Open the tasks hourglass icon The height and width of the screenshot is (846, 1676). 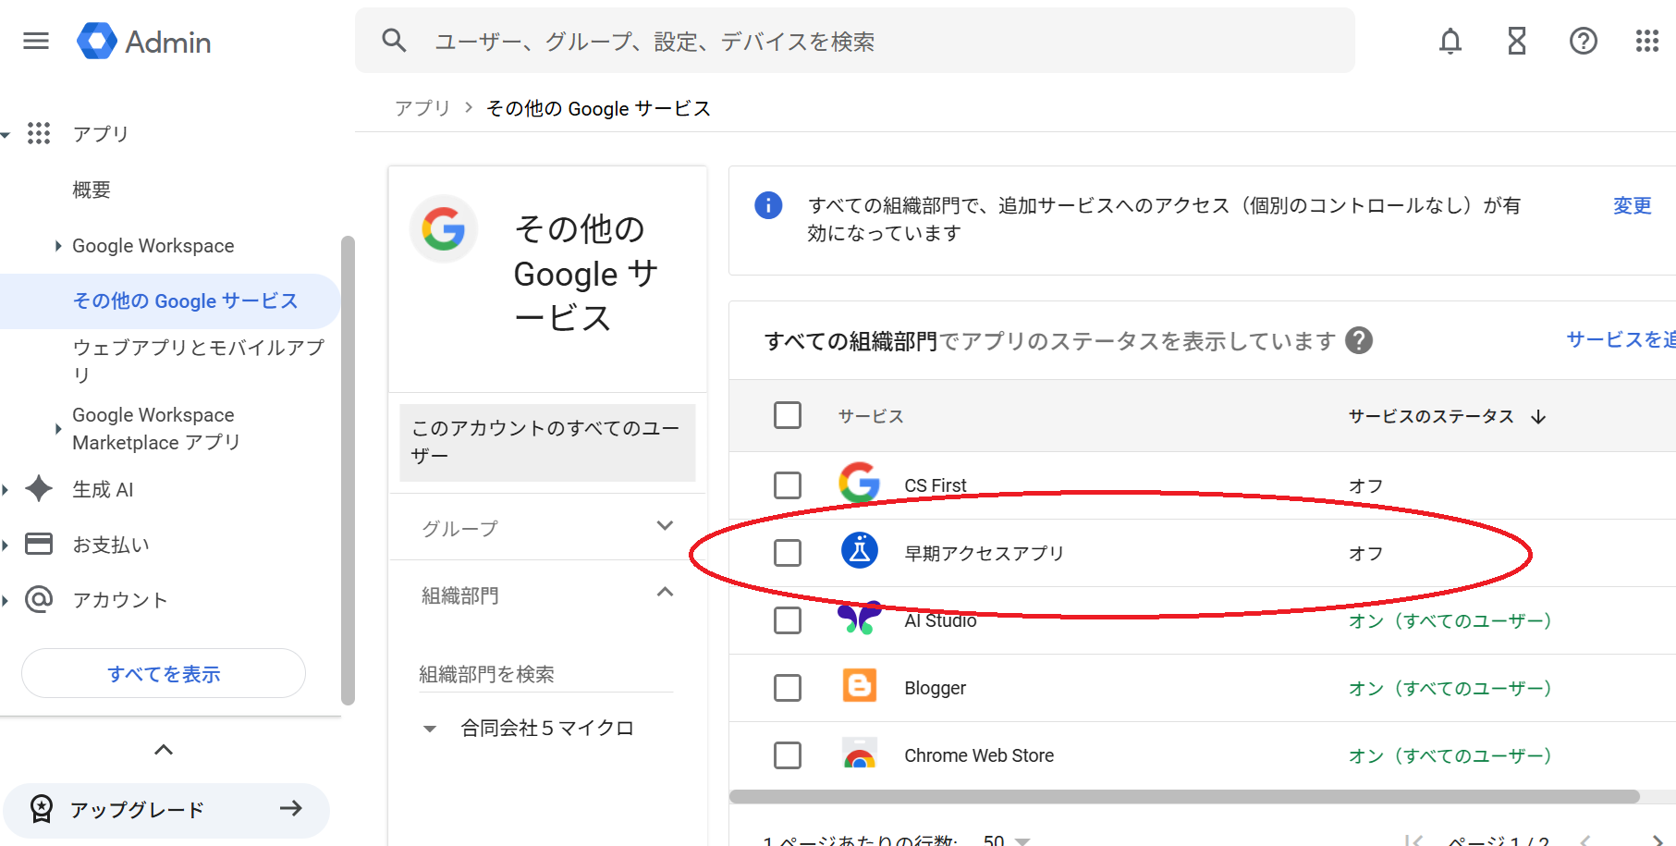tap(1517, 42)
